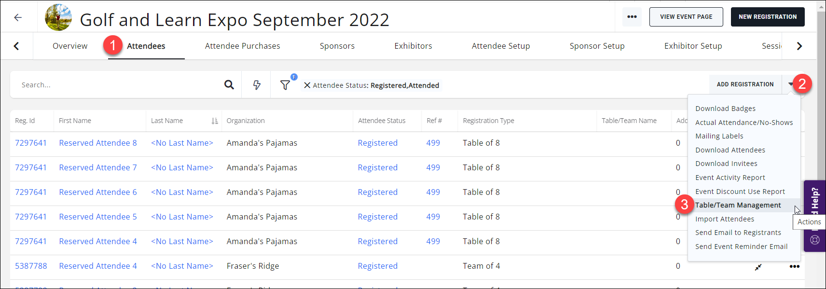Remove the Attendee Status filter with X

(307, 85)
